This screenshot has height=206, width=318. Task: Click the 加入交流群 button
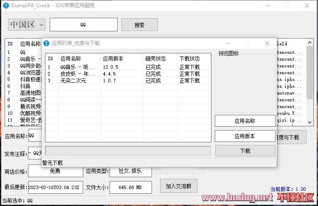coord(178,186)
